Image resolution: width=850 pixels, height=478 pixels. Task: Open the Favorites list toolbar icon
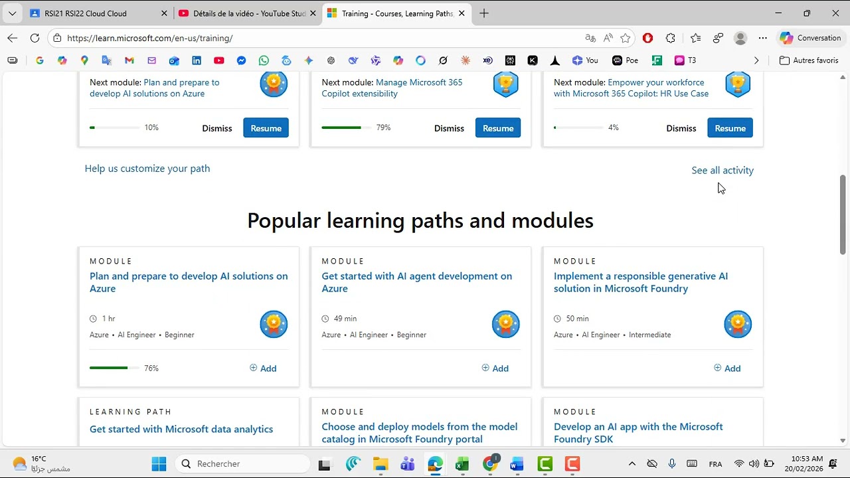[x=695, y=38]
